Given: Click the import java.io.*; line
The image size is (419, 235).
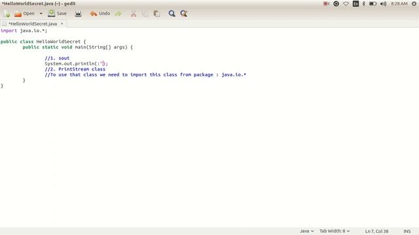Looking at the screenshot, I should point(24,31).
